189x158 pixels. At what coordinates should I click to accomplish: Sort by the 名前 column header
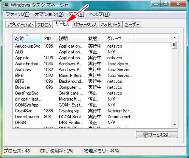pyautogui.click(x=27, y=38)
